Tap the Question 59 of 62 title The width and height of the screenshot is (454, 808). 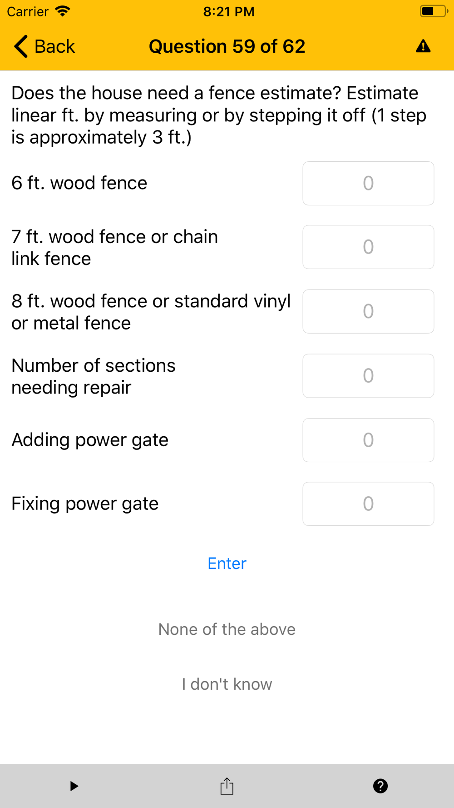click(x=227, y=46)
